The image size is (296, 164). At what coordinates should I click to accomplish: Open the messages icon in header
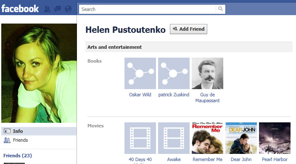(x=58, y=9)
